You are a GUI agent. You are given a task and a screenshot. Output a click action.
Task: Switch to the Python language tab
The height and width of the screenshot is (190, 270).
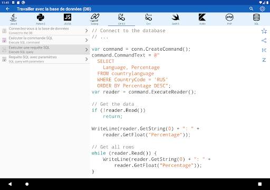coord(41,19)
